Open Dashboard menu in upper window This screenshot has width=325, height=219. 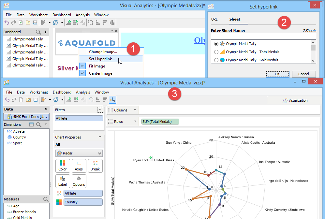click(x=62, y=15)
